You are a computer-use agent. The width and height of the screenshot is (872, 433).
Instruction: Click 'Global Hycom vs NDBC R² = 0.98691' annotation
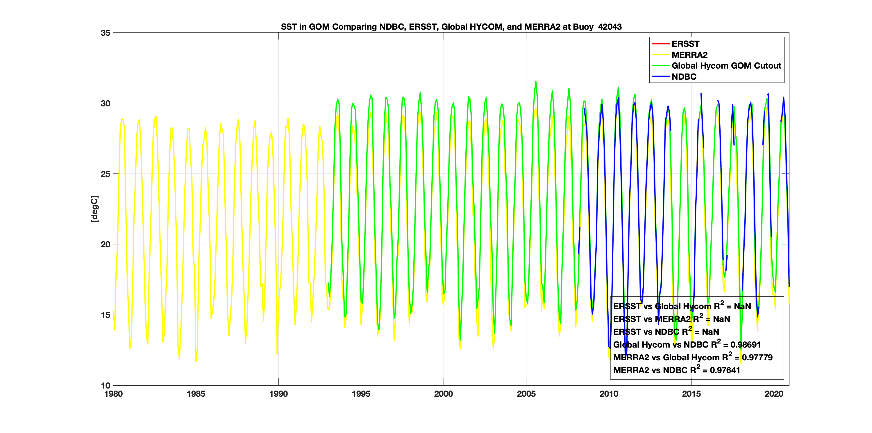click(x=687, y=345)
